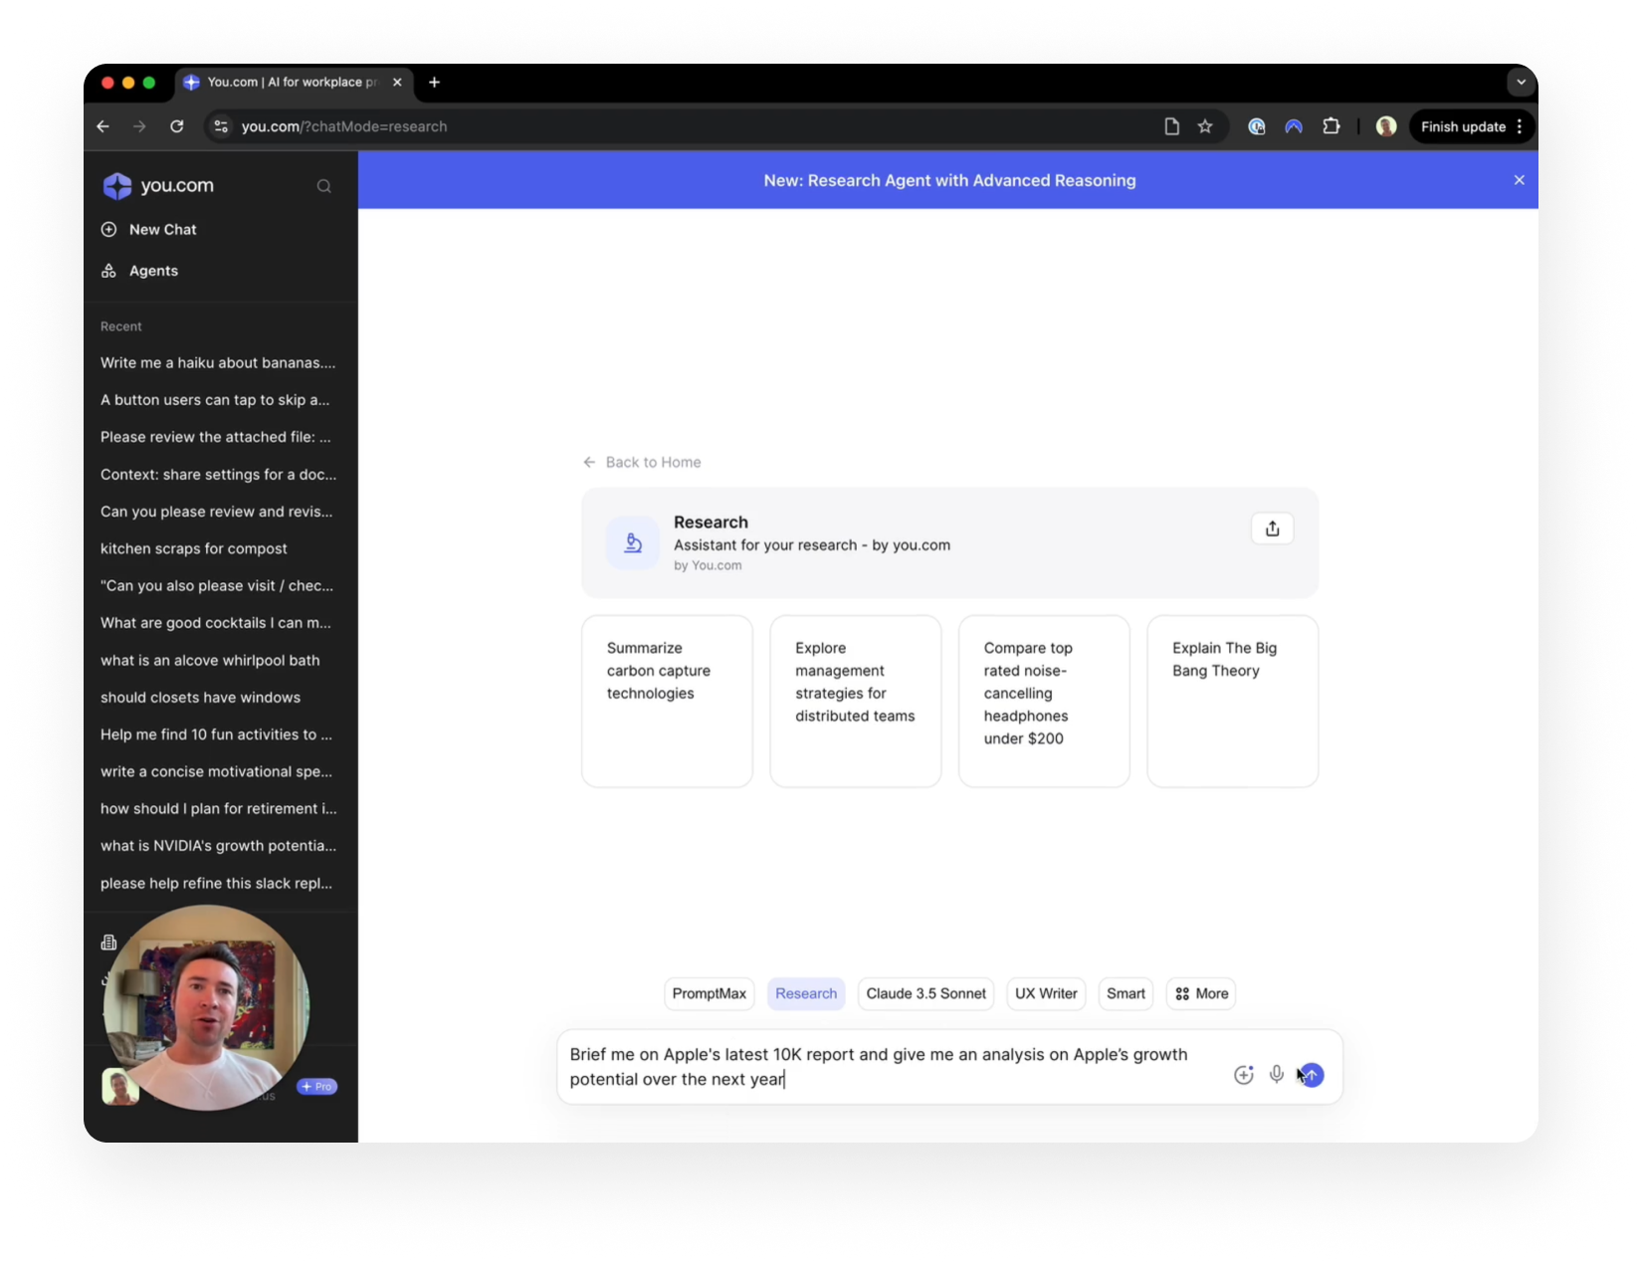Click the page document icon in the address bar
The height and width of the screenshot is (1262, 1638).
tap(1171, 126)
